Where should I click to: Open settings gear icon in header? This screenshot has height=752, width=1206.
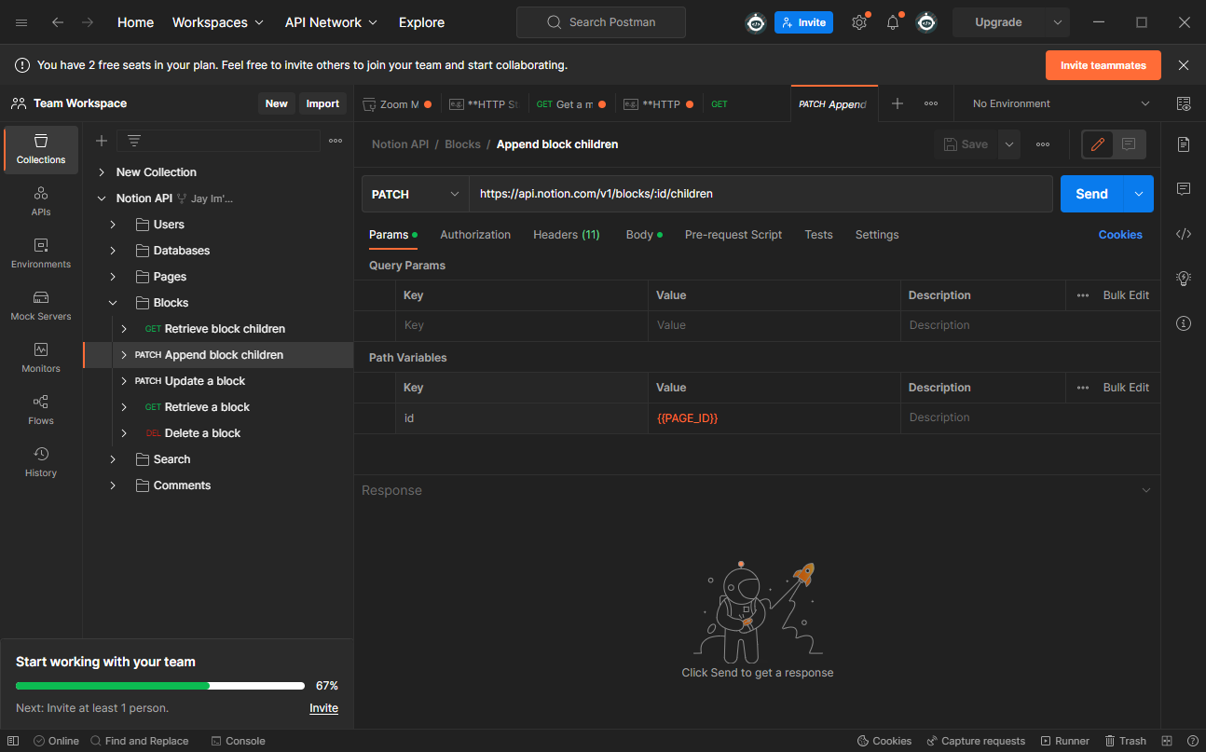(x=859, y=22)
